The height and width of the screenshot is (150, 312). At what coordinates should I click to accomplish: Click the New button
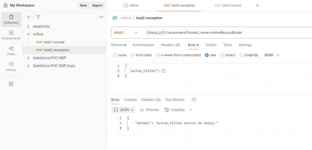(83, 5)
